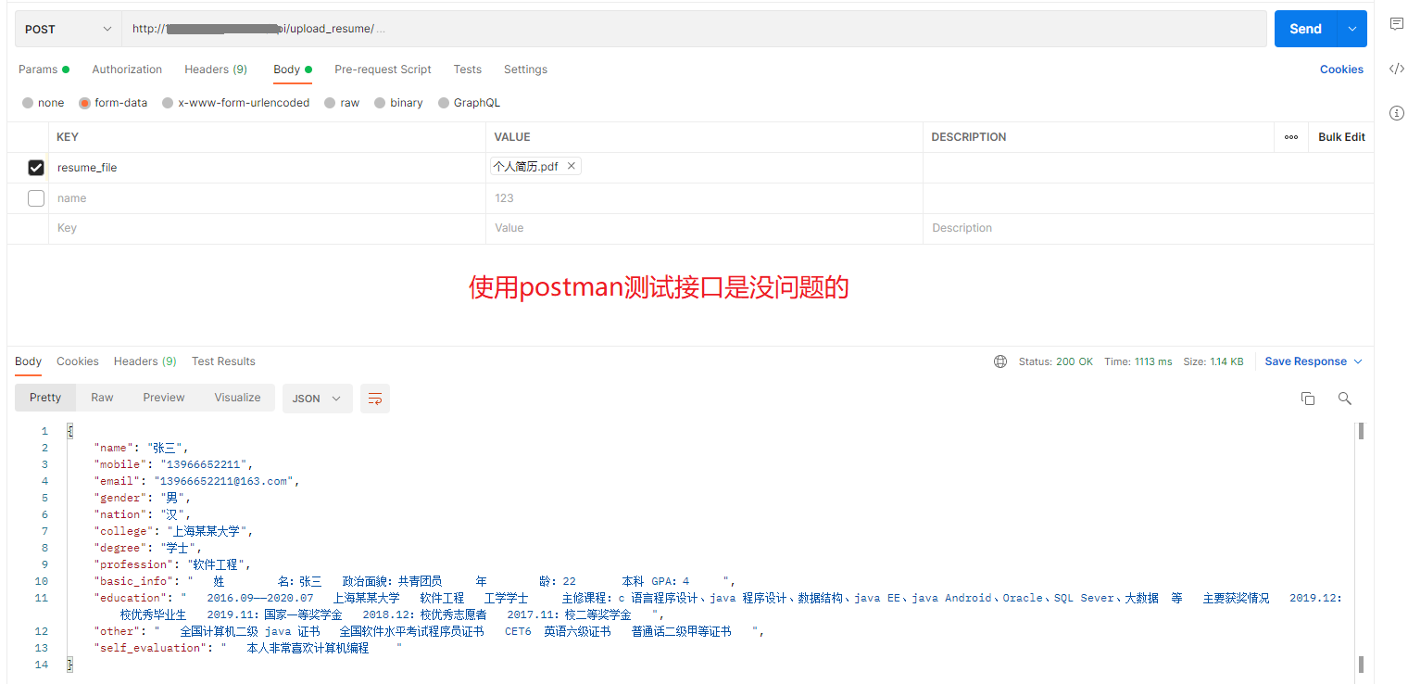Click the name key cell
The width and height of the screenshot is (1408, 684).
coord(267,198)
